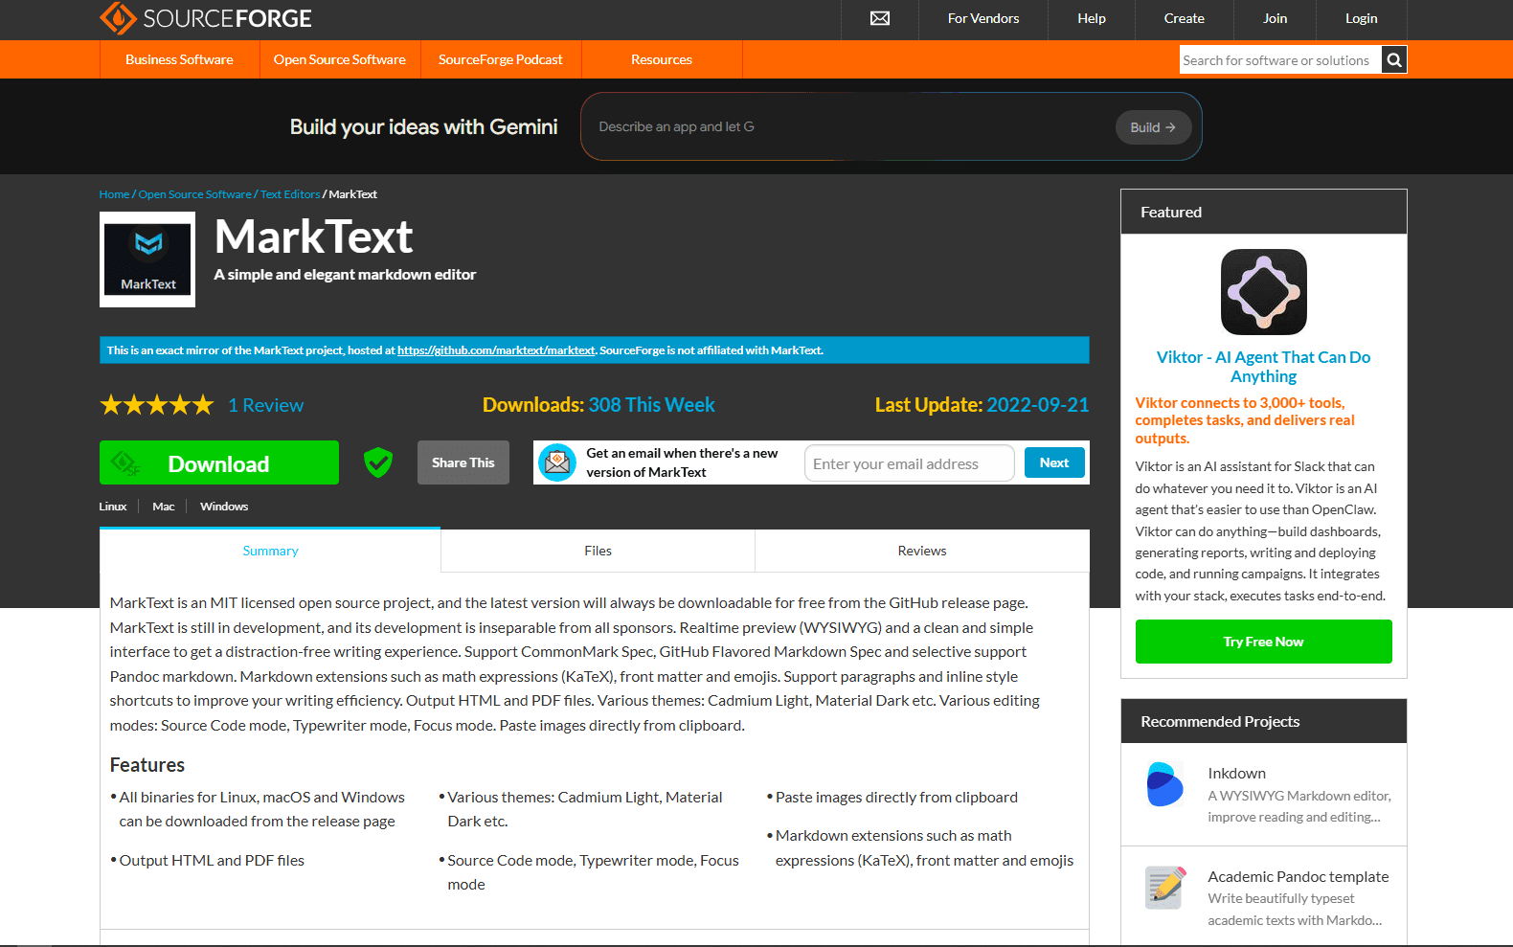
Task: Open Open Source Software navigation item
Action: point(340,59)
